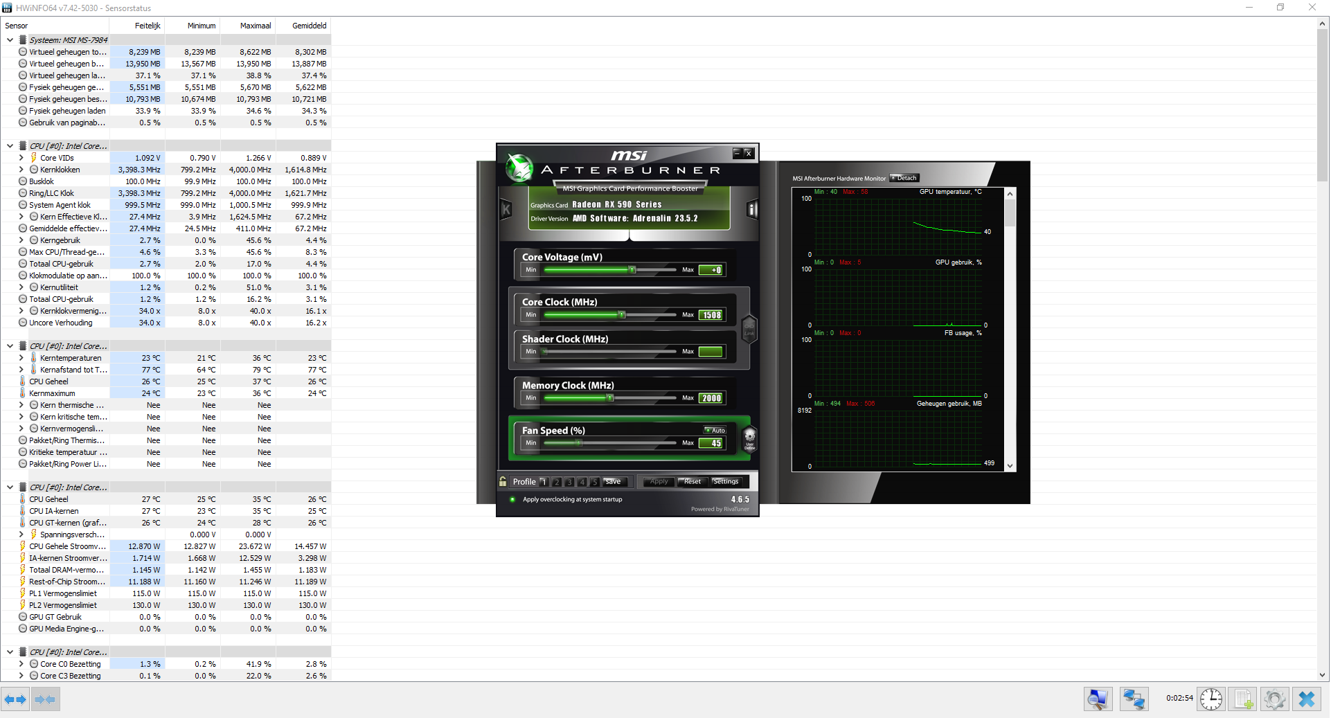The image size is (1331, 718).
Task: Click the Afterburner Apply button
Action: (659, 482)
